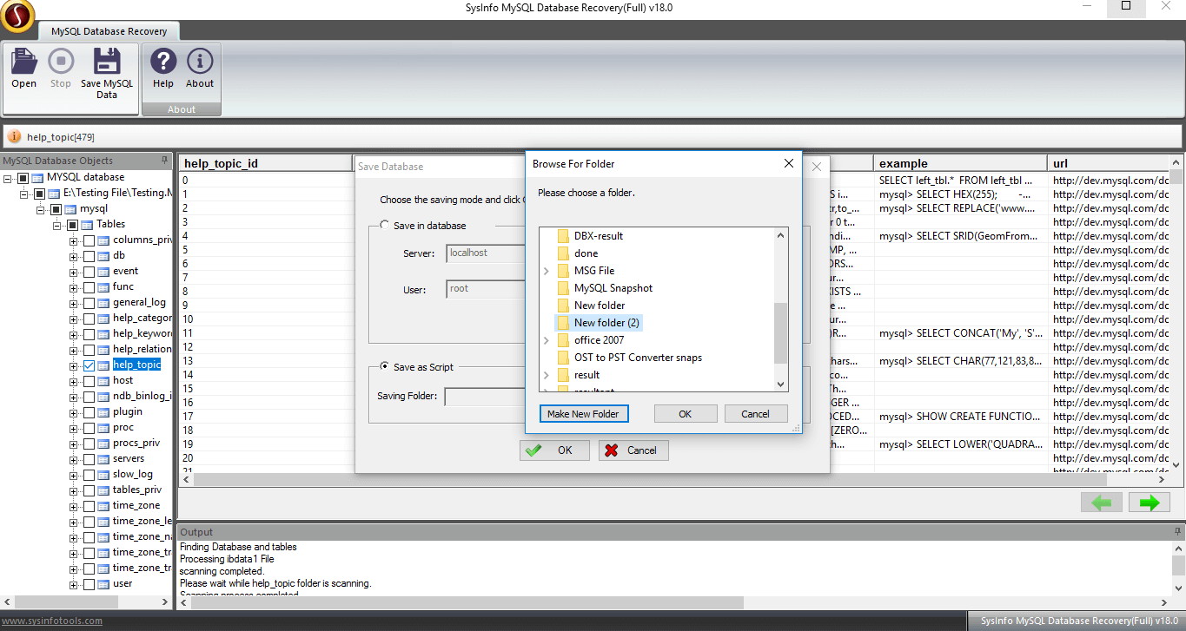
Task: Select the New folder (2) item
Action: [606, 323]
